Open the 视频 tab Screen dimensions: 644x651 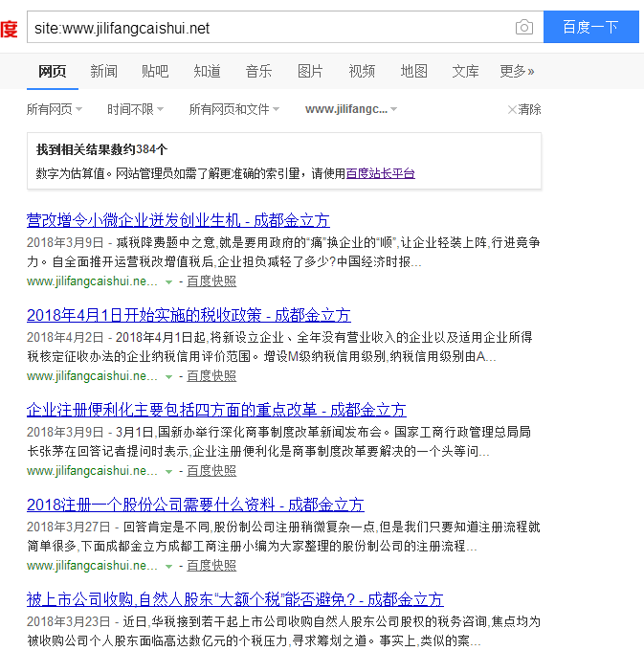362,71
